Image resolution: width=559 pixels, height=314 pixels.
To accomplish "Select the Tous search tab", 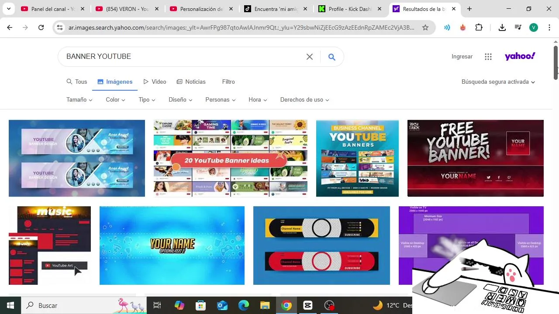I will pos(77,82).
